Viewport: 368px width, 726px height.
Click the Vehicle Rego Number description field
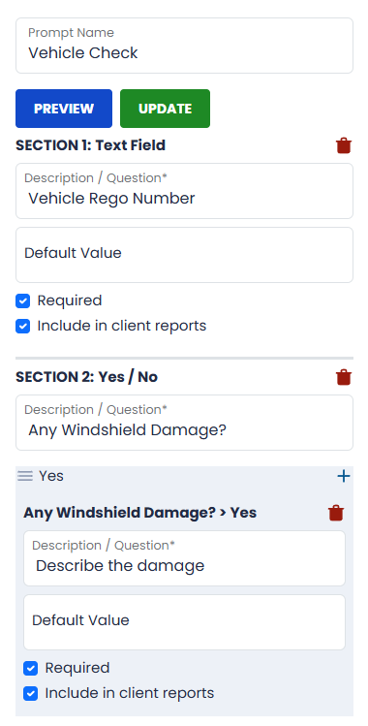pos(184,191)
